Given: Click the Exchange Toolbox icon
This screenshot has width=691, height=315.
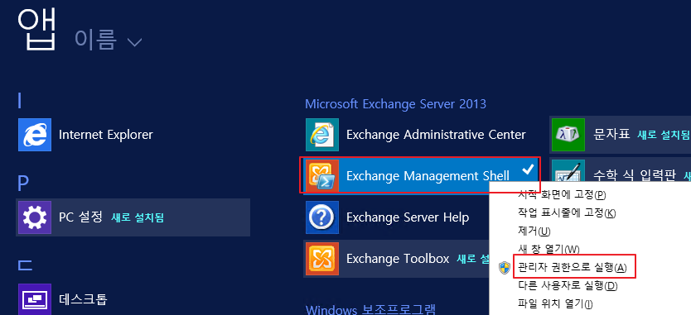Looking at the screenshot, I should (x=322, y=258).
